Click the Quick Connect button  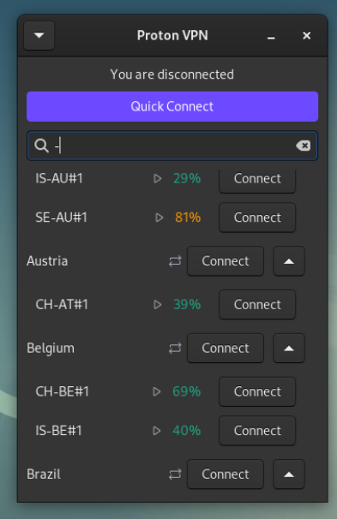(x=172, y=106)
